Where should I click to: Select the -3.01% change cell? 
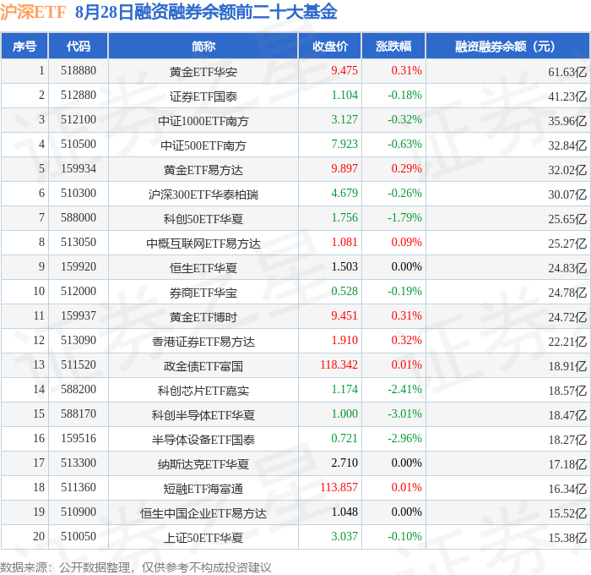pos(404,413)
